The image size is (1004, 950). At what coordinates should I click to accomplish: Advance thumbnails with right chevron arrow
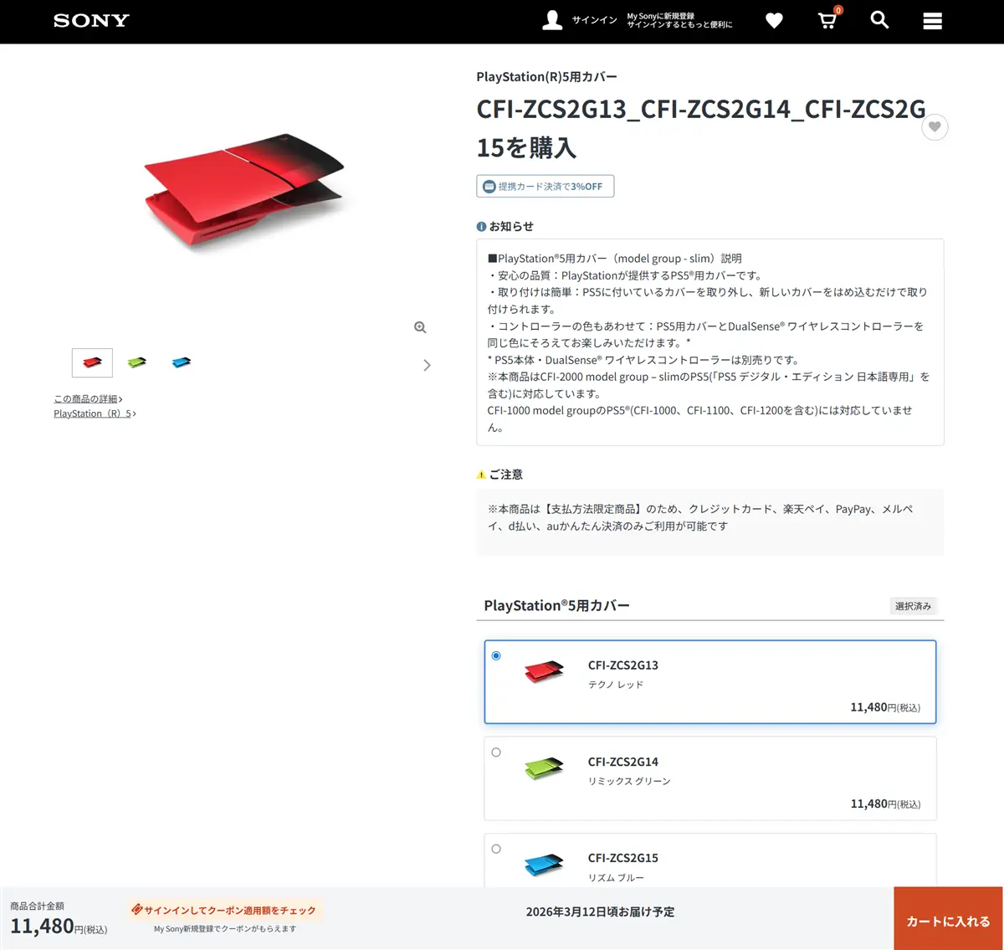(427, 365)
